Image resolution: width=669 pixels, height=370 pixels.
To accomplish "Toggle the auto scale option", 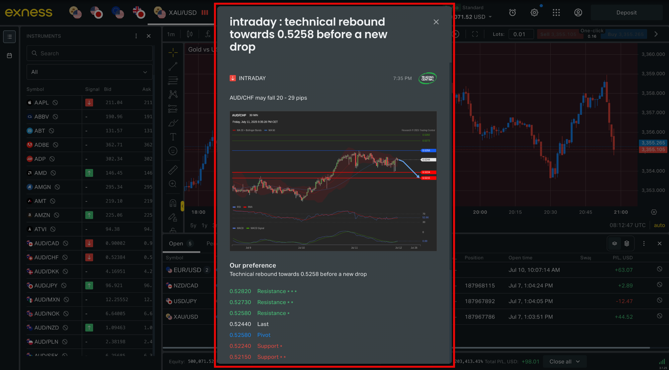I will (659, 225).
